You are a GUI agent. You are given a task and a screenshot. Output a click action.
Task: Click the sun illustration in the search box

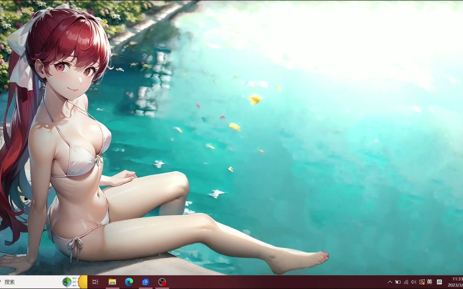coord(83,282)
